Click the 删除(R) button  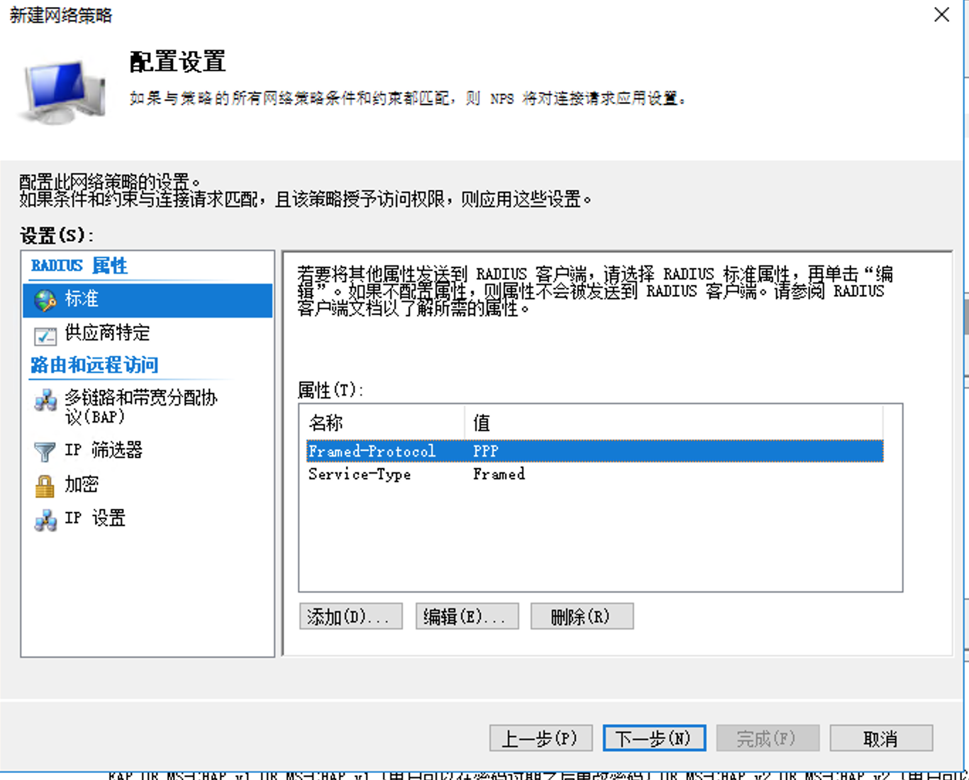click(582, 616)
